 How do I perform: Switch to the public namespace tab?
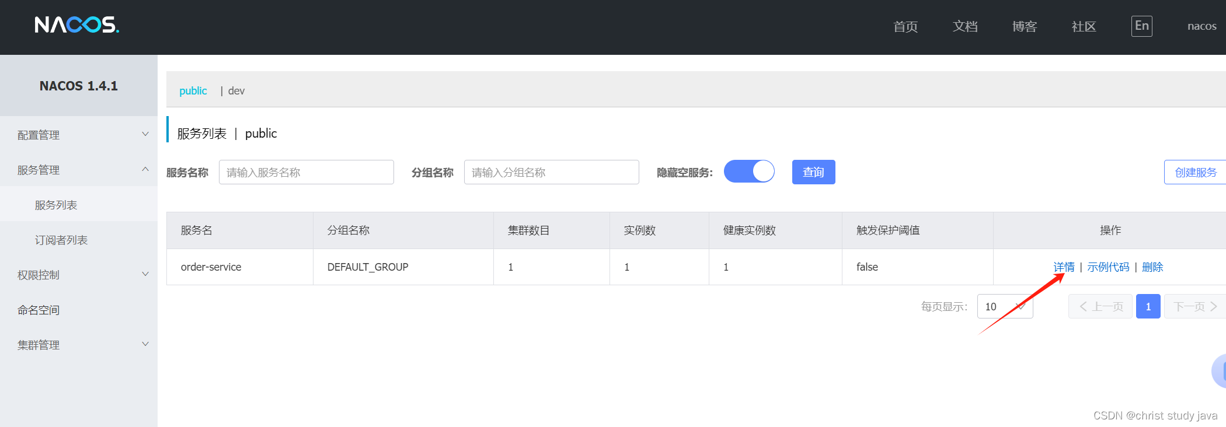click(x=193, y=90)
